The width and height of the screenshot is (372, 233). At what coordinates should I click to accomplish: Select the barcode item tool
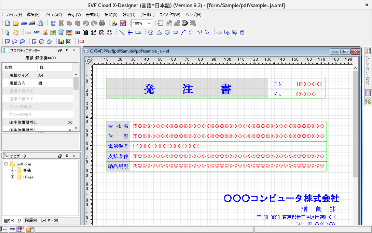coord(78,32)
